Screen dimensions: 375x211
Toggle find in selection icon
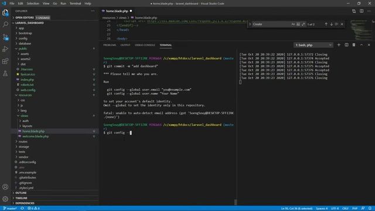337,24
